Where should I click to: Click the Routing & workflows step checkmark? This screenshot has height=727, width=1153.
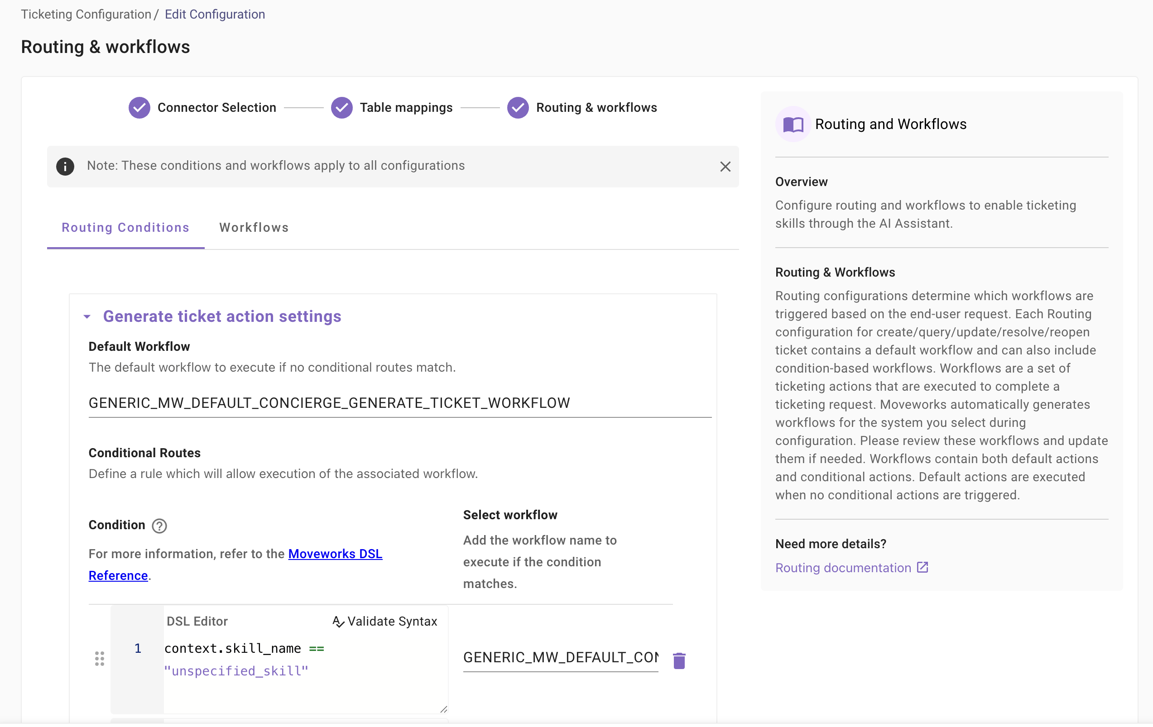coord(518,108)
